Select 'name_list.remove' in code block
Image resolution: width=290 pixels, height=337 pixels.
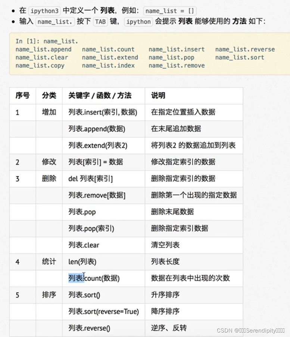click(x=177, y=65)
